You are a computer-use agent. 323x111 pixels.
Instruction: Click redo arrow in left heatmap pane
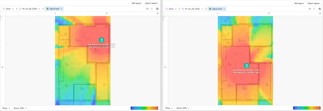click(152, 9)
